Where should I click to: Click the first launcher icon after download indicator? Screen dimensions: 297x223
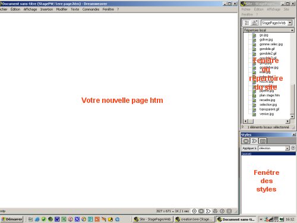(x=194, y=211)
